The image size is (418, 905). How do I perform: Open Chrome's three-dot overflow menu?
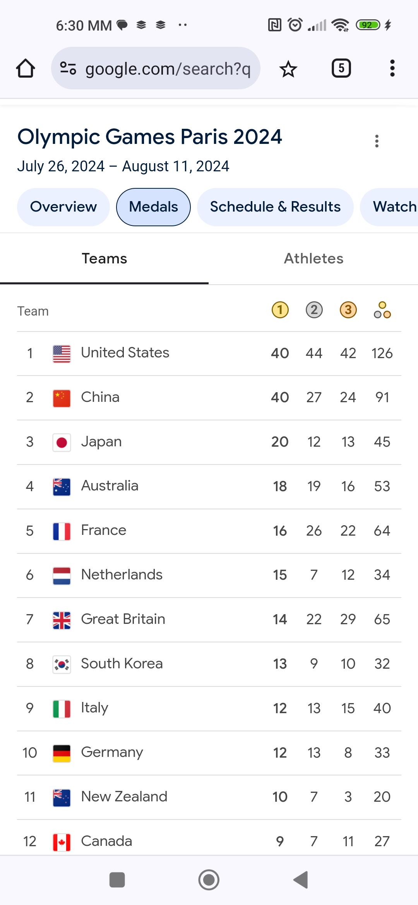click(x=392, y=68)
